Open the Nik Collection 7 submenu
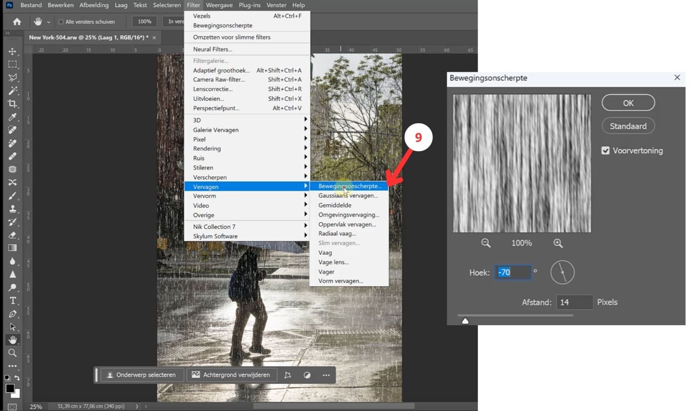 (218, 227)
